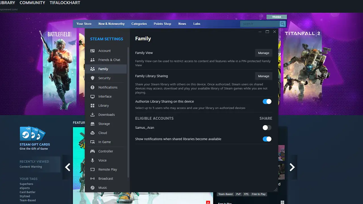This screenshot has height=204, width=363.
Task: Open the store News tab
Action: pos(182,24)
